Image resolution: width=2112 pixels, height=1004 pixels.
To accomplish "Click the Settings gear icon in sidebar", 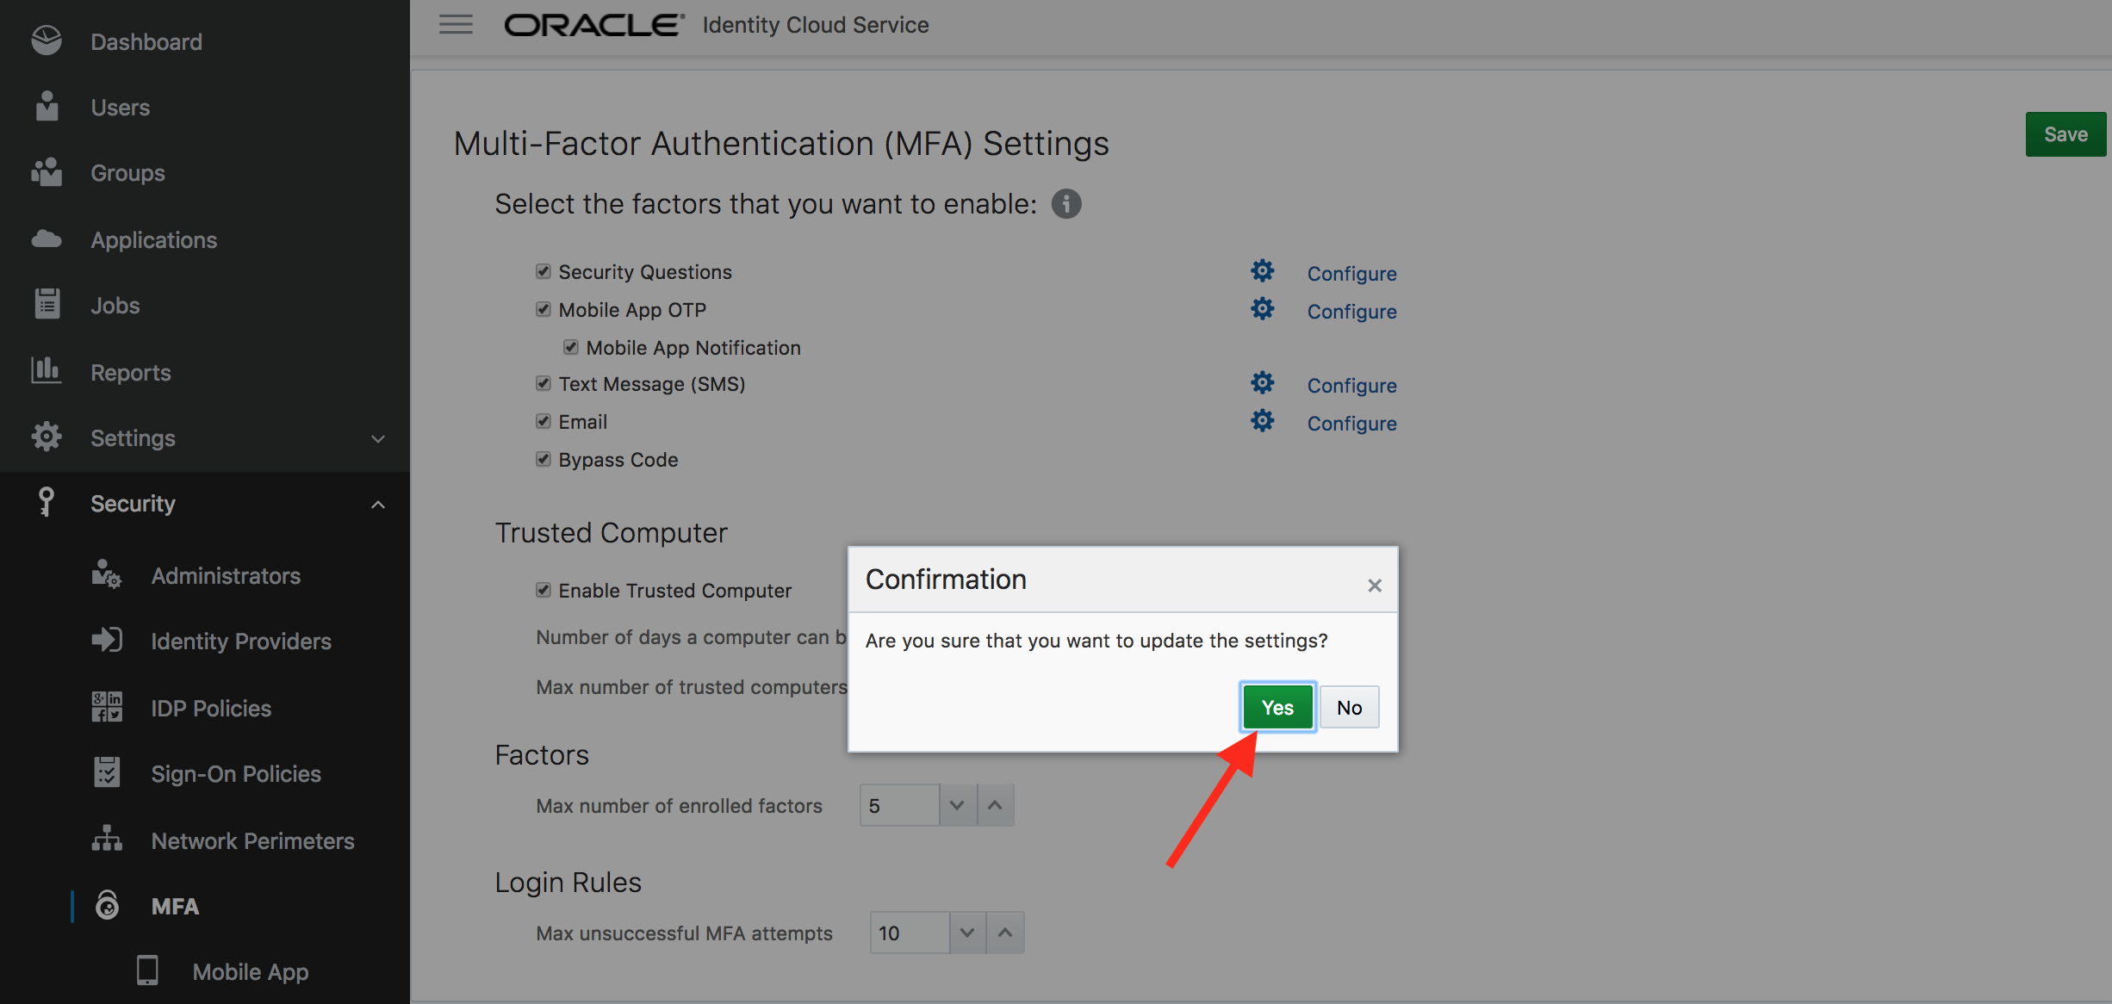I will tap(47, 437).
